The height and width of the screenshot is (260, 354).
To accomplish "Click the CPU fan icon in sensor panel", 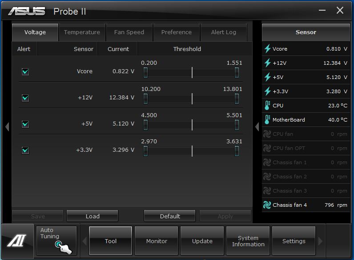I will pyautogui.click(x=267, y=134).
